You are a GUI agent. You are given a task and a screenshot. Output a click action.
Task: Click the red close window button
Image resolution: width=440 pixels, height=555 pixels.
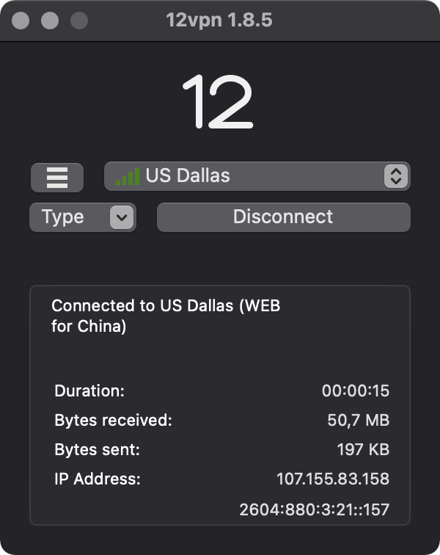tap(21, 20)
